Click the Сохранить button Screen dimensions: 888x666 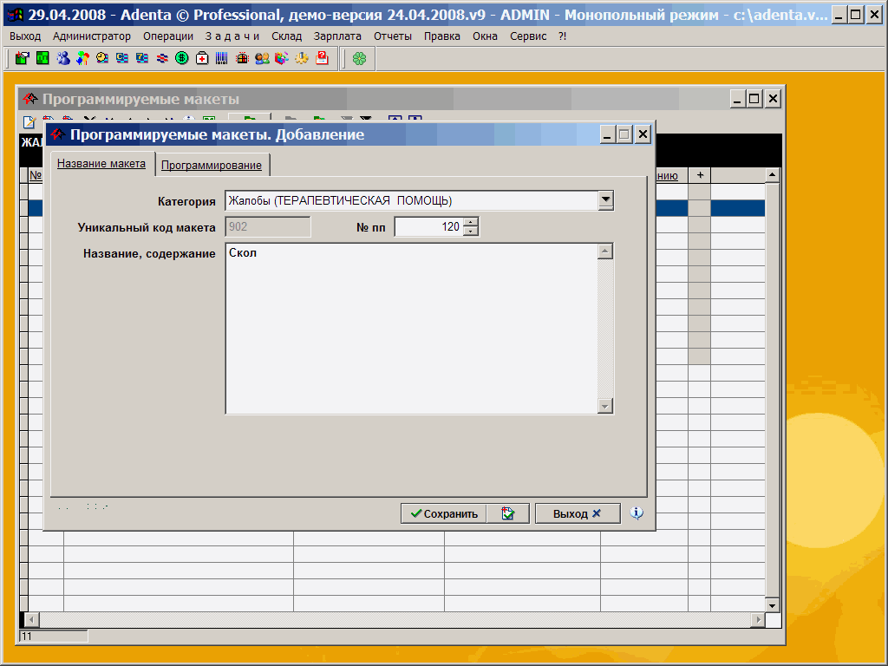444,513
